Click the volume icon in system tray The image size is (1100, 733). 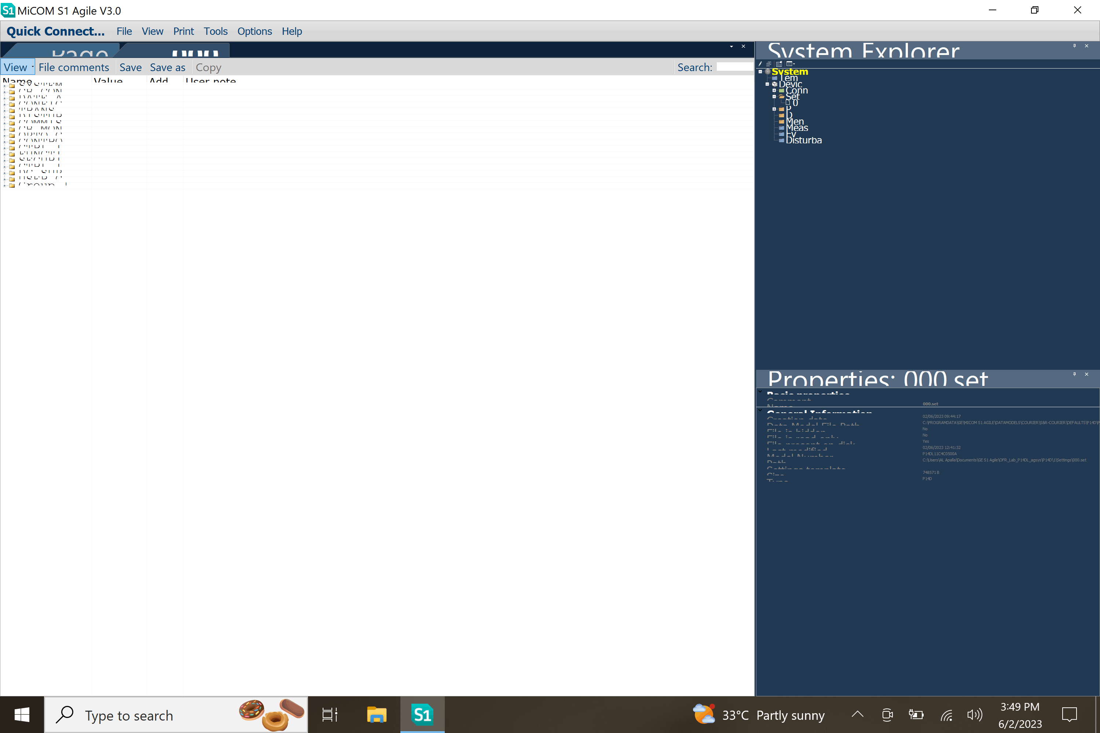pos(975,715)
